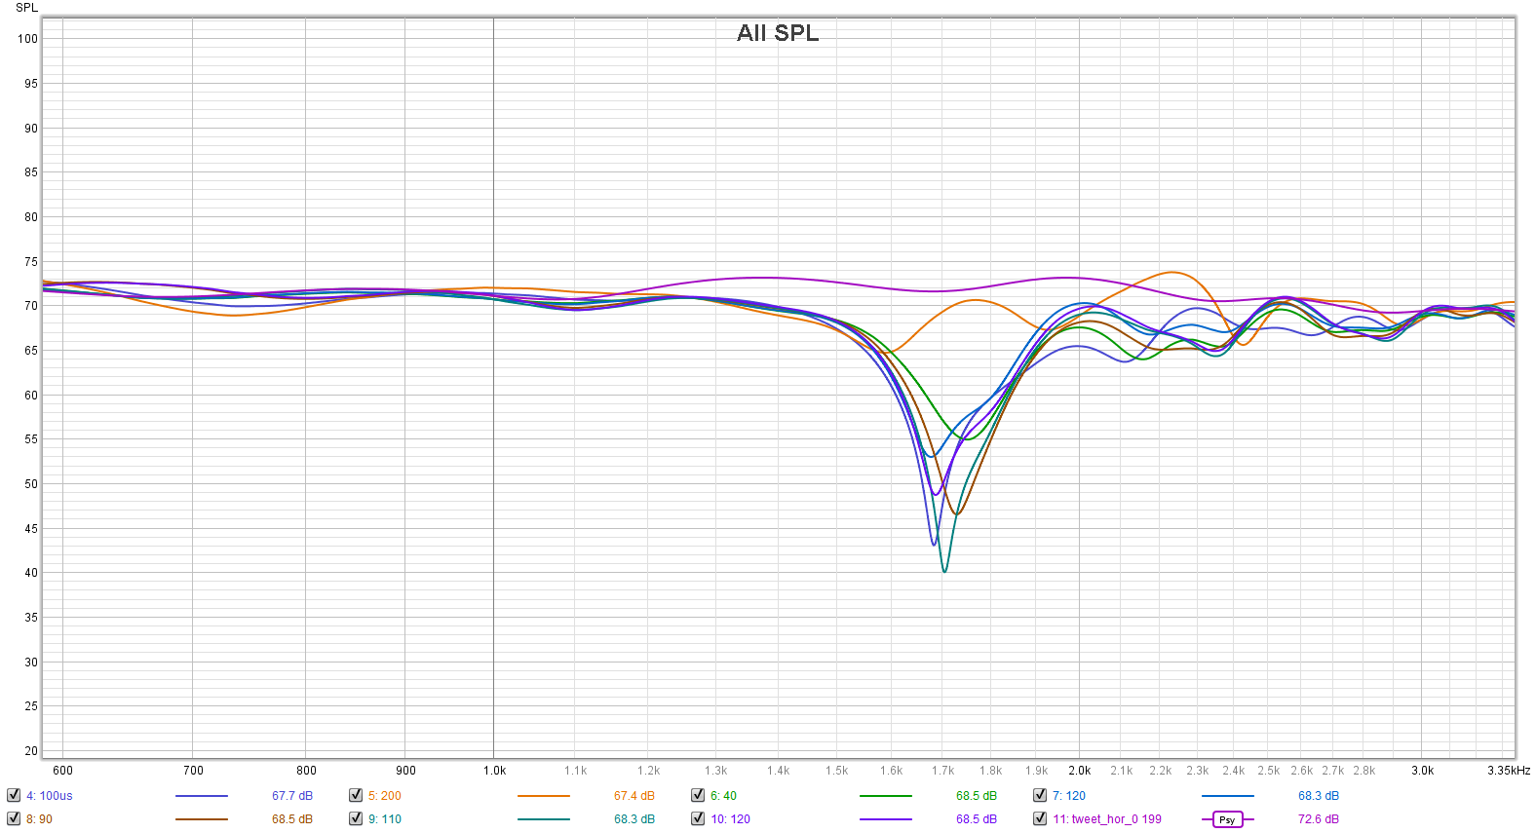Image resolution: width=1536 pixels, height=833 pixels.
Task: Select the legend label '10: 120'
Action: tap(730, 819)
